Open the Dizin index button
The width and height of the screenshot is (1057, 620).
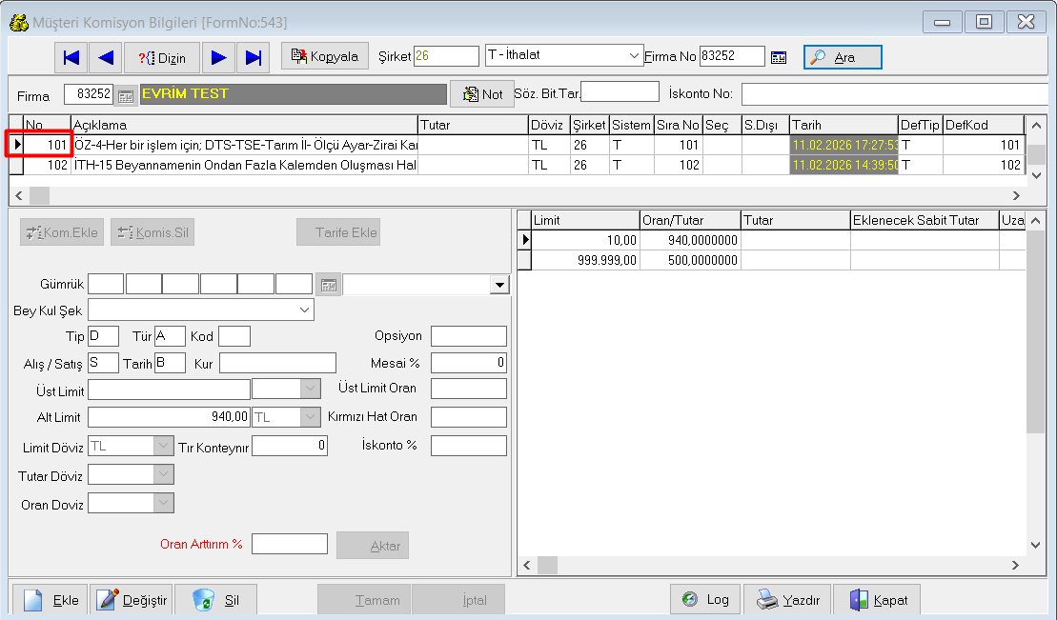point(162,58)
